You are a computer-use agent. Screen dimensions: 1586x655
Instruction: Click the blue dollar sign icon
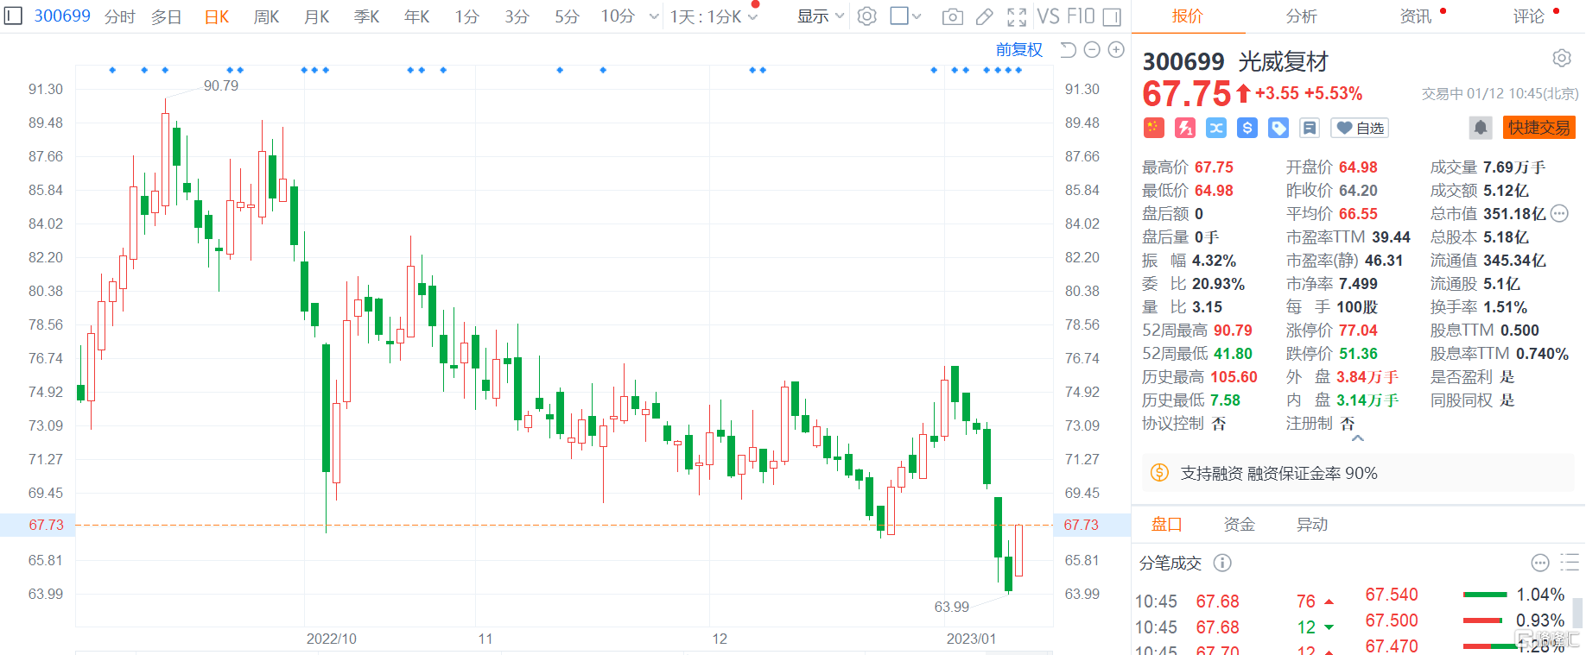coord(1247,128)
